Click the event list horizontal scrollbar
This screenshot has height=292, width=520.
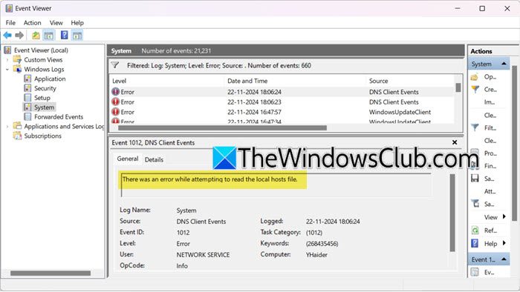(x=222, y=127)
